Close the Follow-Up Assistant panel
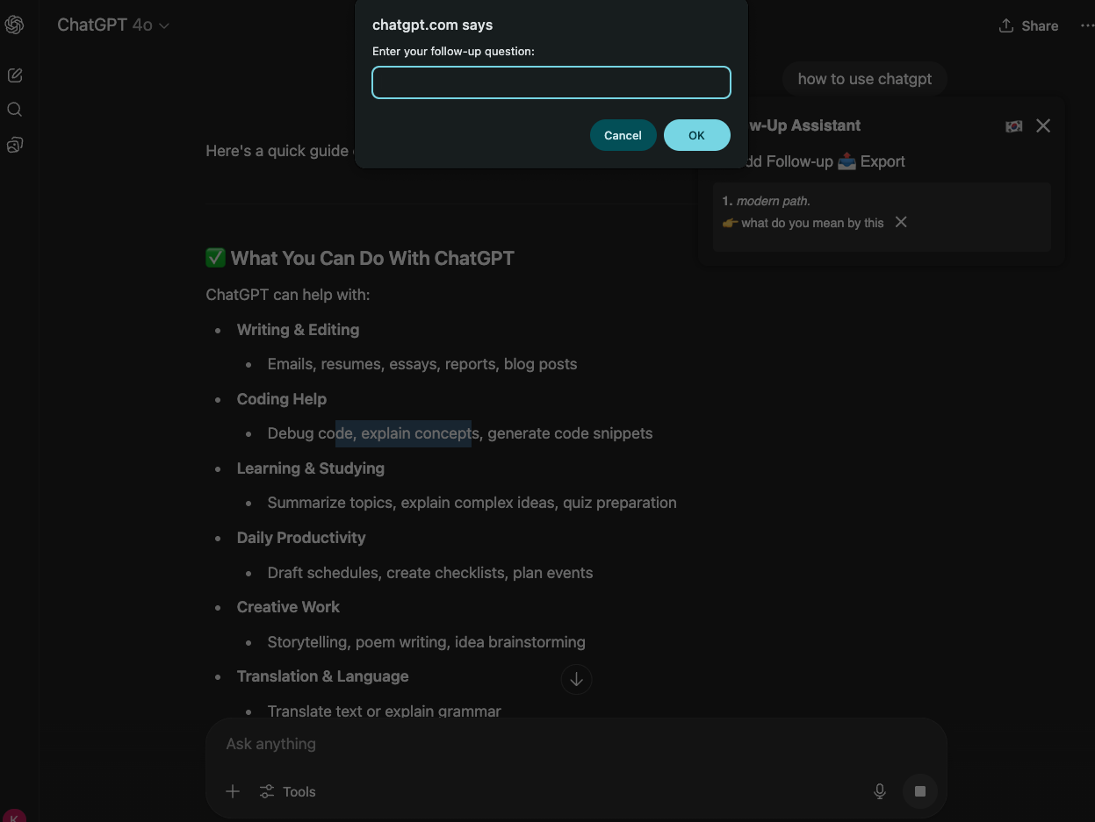Image resolution: width=1095 pixels, height=822 pixels. [x=1043, y=126]
